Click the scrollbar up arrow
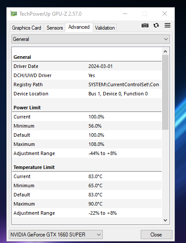This screenshot has height=243, width=186. 166,51
